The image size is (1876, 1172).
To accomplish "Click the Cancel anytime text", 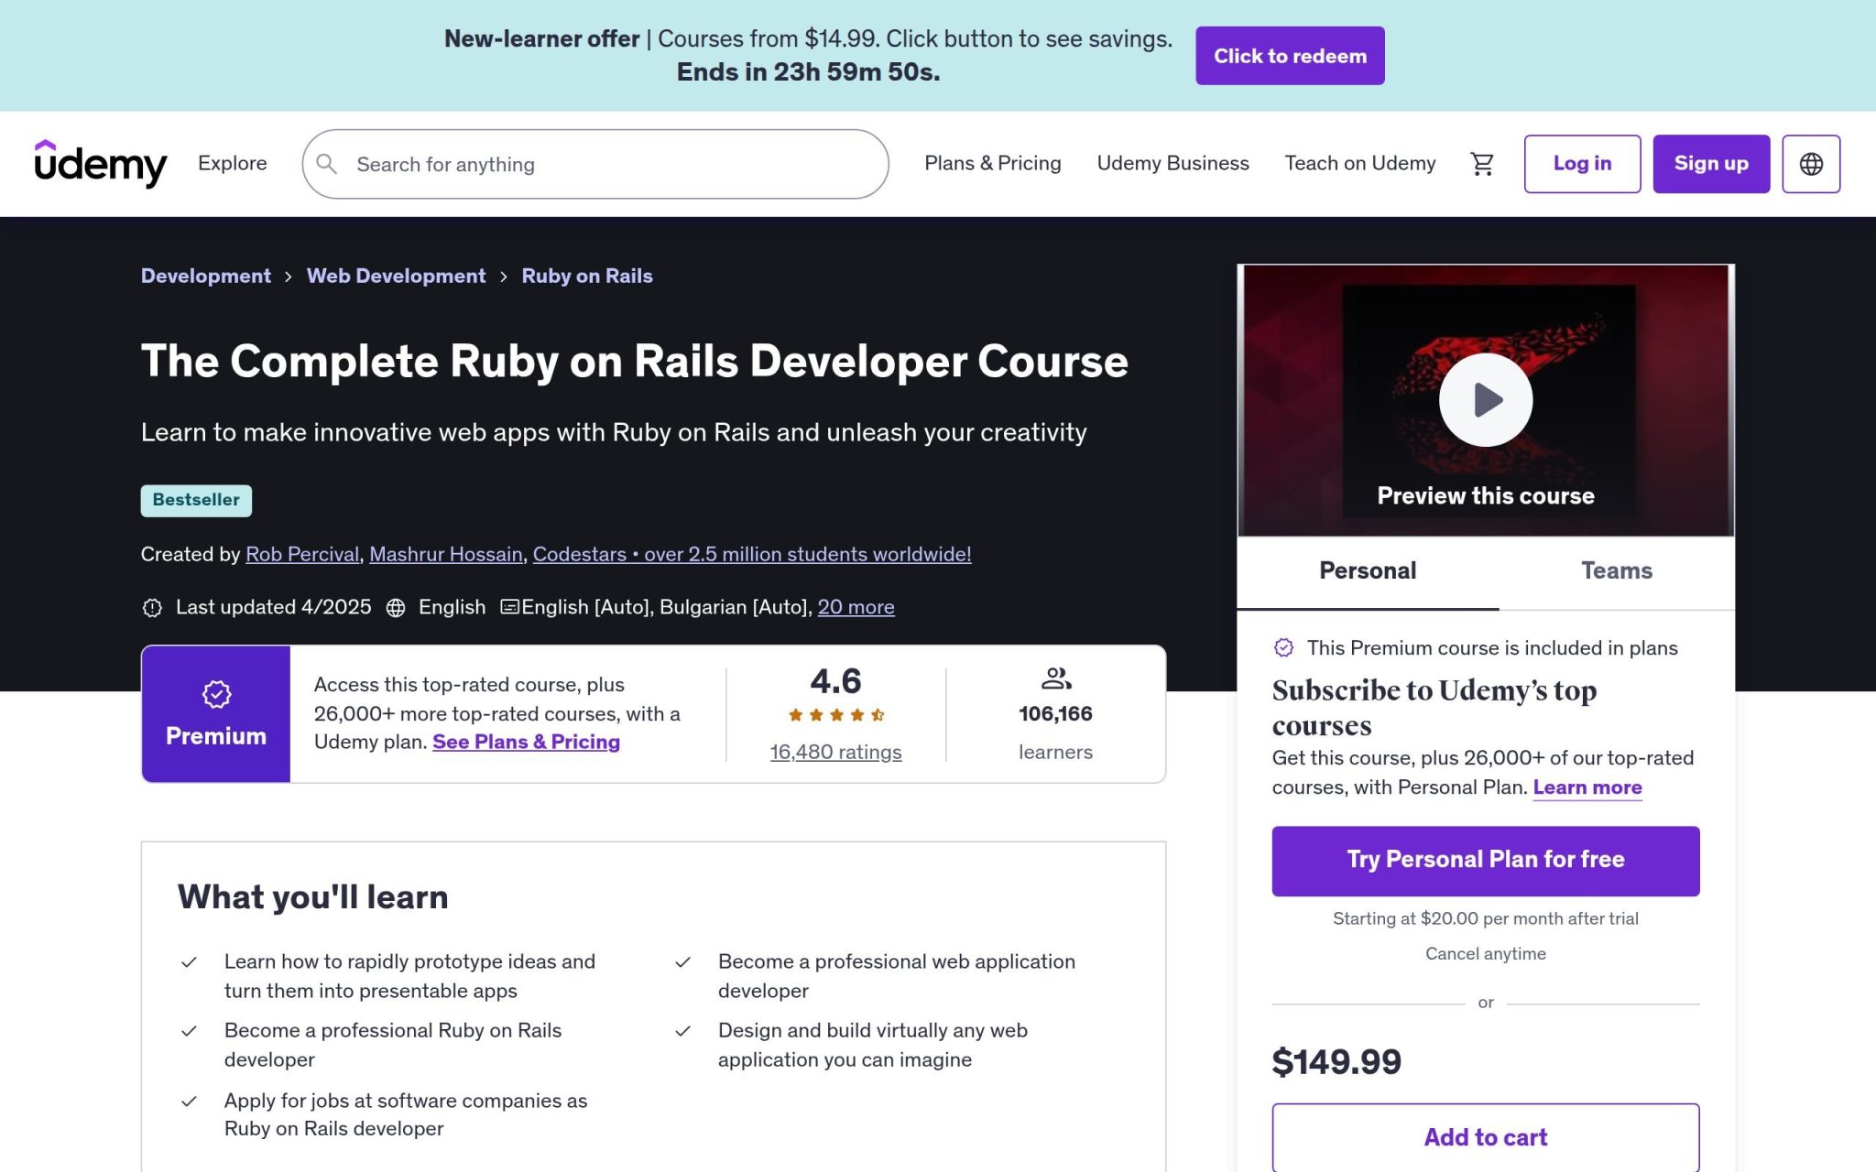I will tap(1485, 954).
